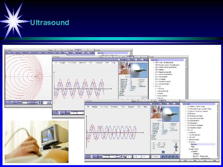This screenshot has height=167, width=223.
Task: Select the k1 radio button in the front window
Action: click(x=152, y=143)
